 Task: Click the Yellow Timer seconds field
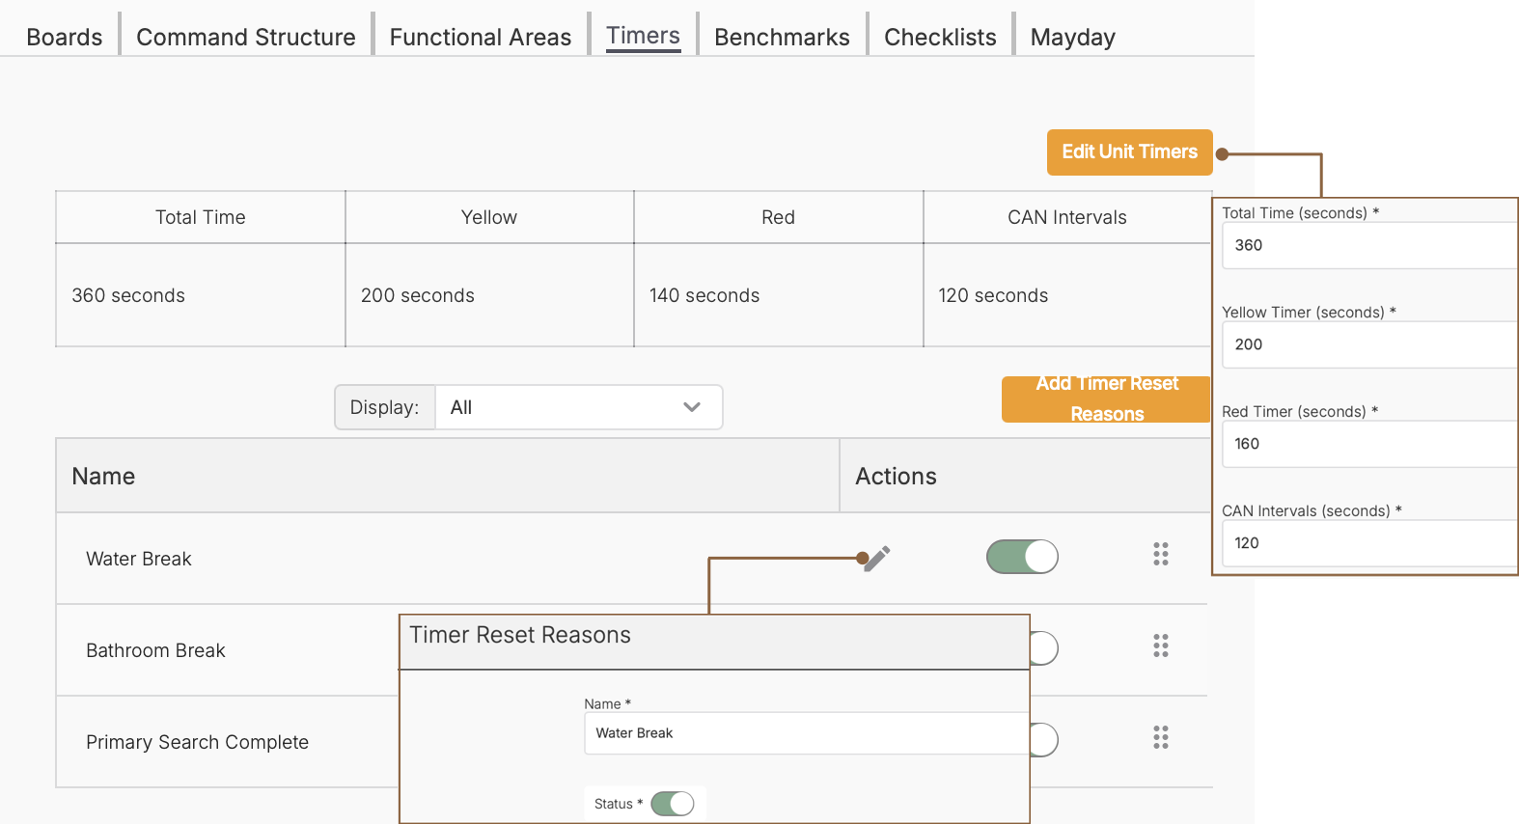[x=1370, y=344]
